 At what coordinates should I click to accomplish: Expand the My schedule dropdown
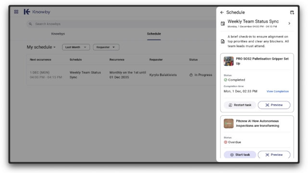(41, 47)
